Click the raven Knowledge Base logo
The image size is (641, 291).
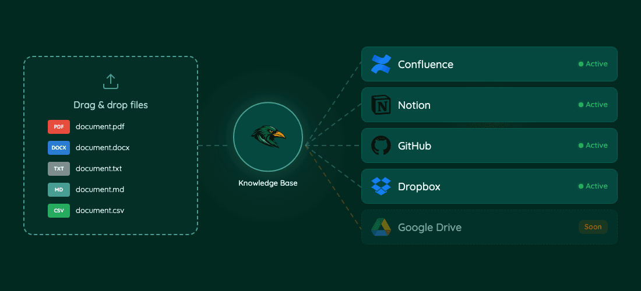(268, 137)
